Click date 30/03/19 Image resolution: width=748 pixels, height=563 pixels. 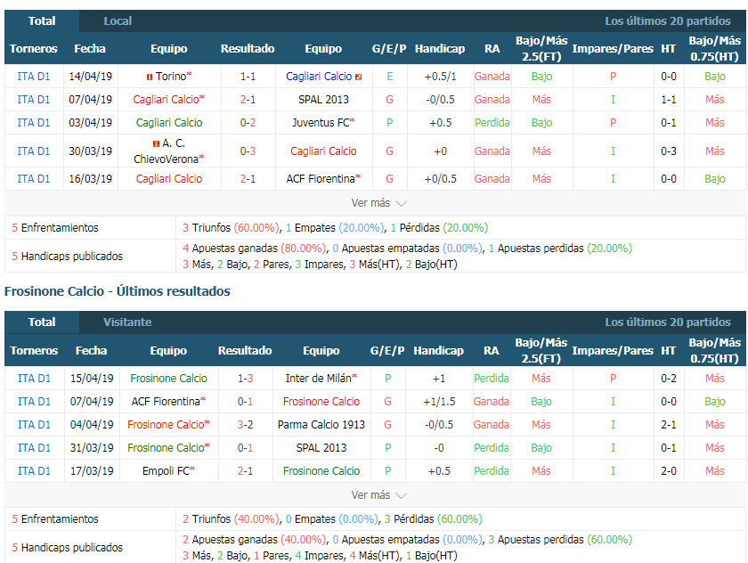tap(90, 151)
